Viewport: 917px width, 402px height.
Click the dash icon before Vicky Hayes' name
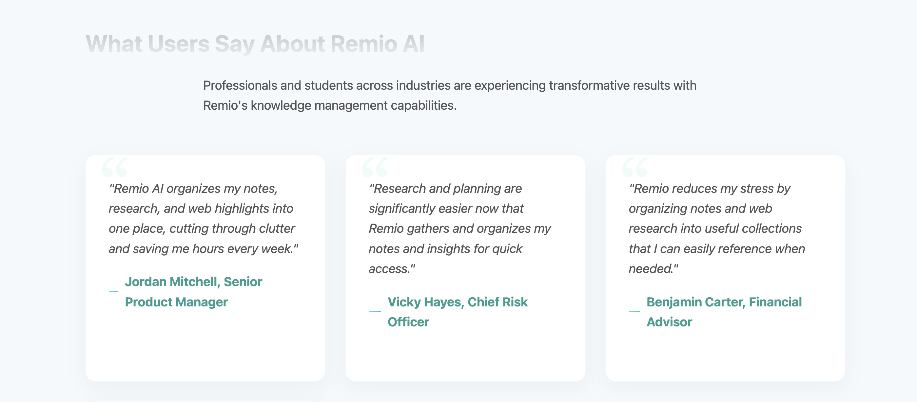click(375, 311)
